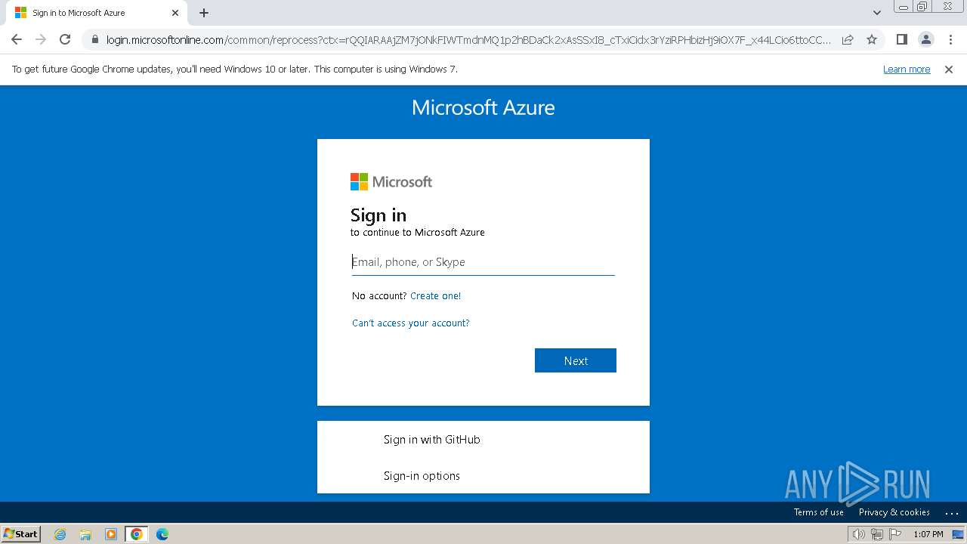The width and height of the screenshot is (967, 544).
Task: Reload the sign-in page
Action: click(65, 39)
